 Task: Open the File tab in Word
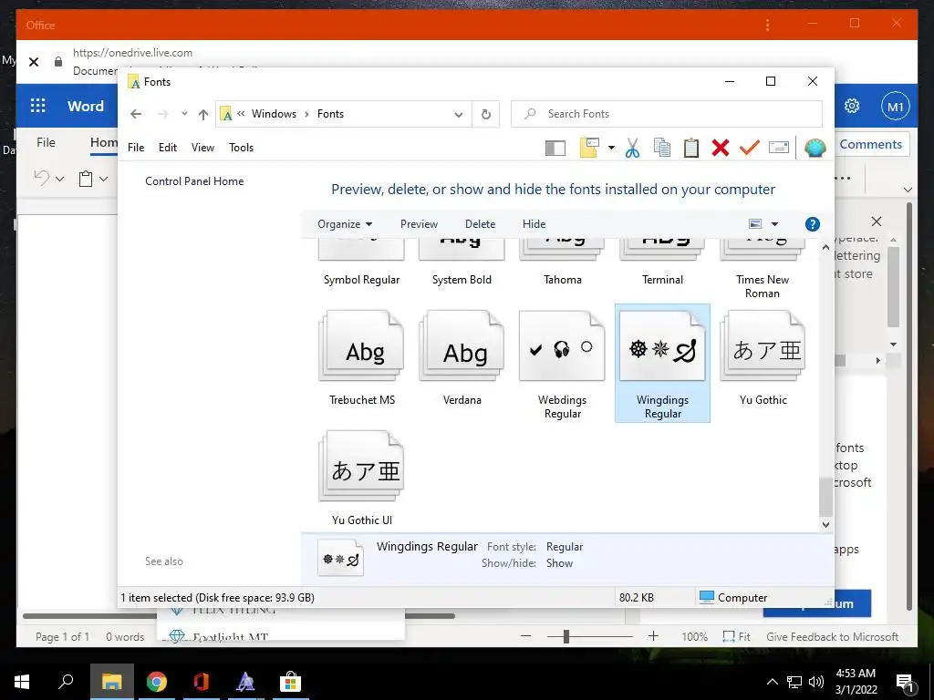(46, 143)
